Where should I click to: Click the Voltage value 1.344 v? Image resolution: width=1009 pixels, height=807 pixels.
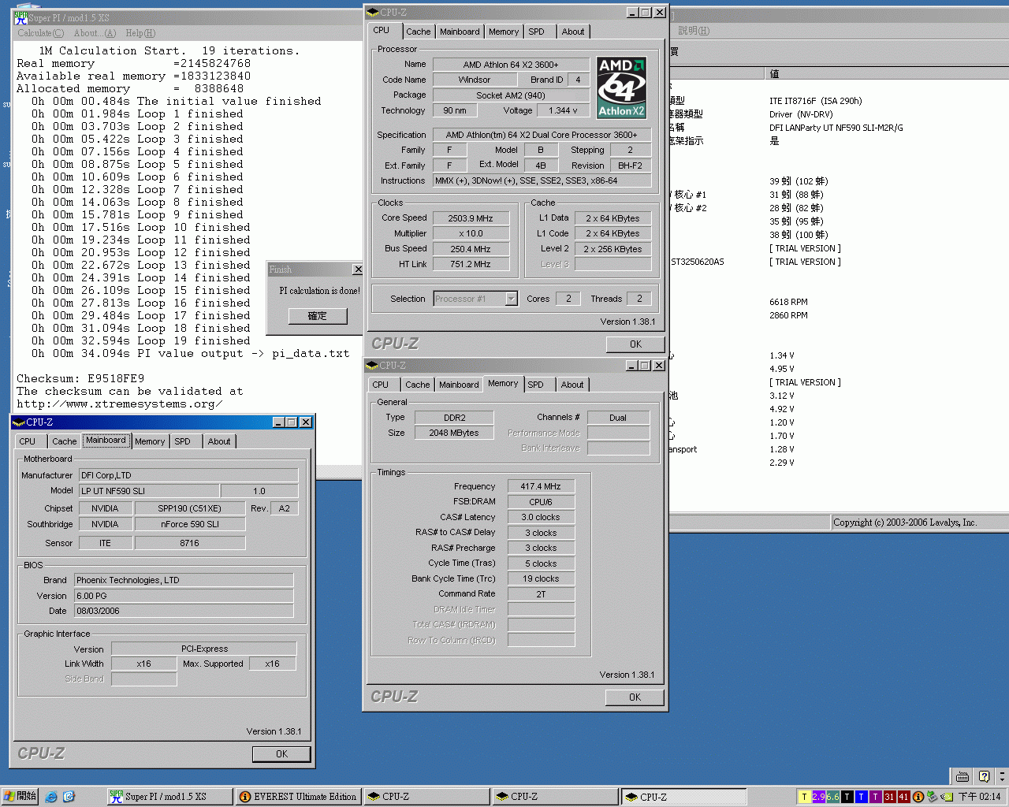click(563, 110)
